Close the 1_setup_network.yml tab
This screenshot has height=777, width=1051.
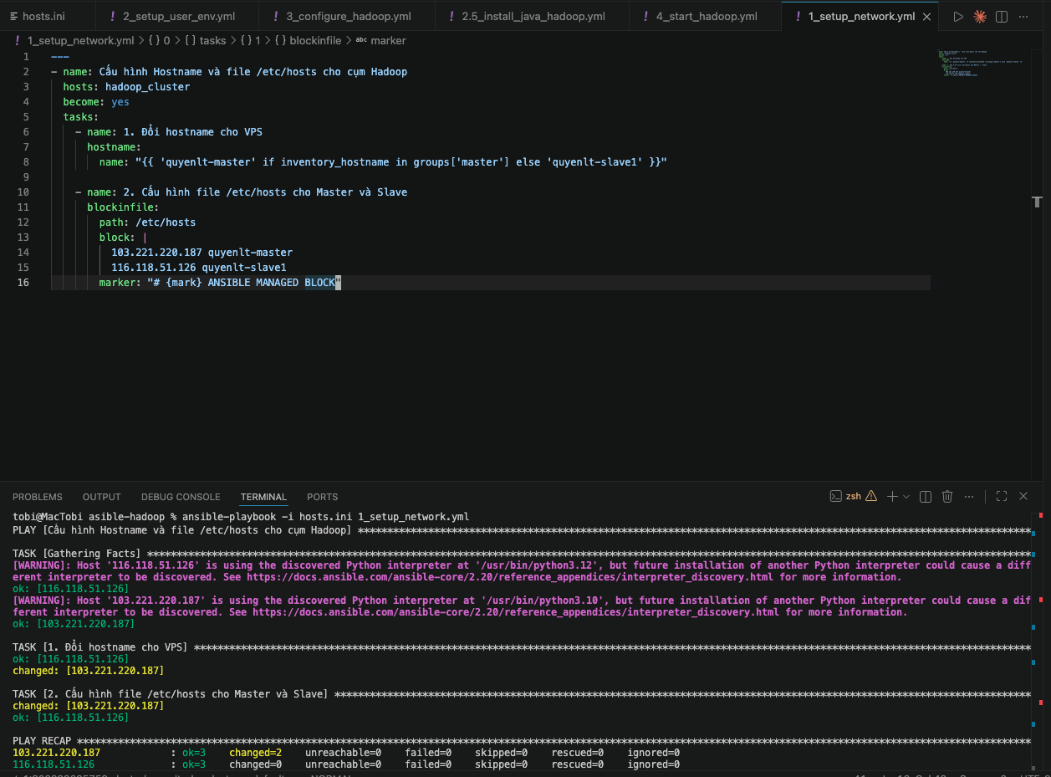tap(926, 17)
